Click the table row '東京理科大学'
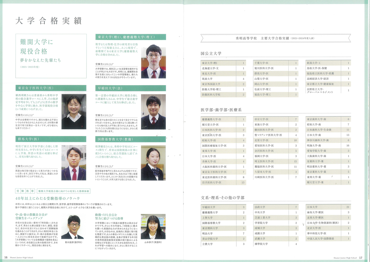 [x=223, y=228]
